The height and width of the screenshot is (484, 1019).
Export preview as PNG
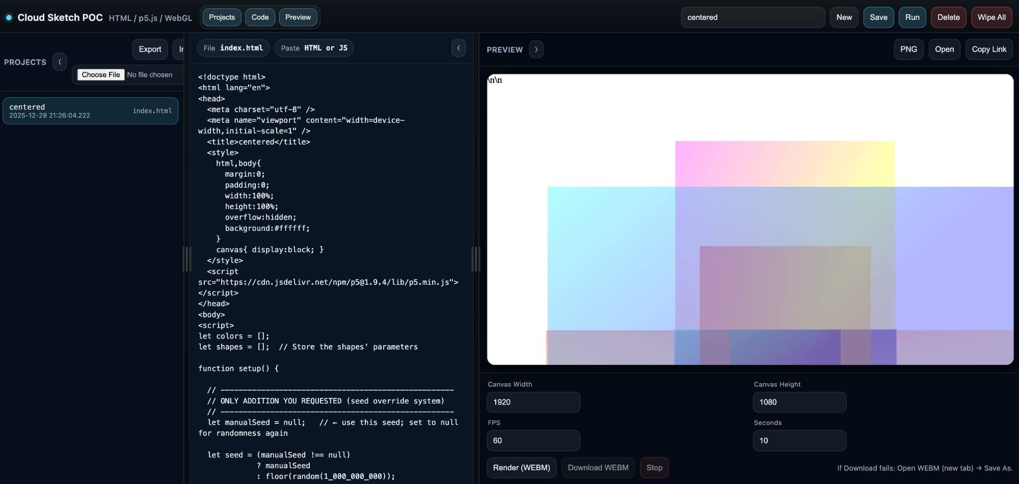pyautogui.click(x=908, y=49)
